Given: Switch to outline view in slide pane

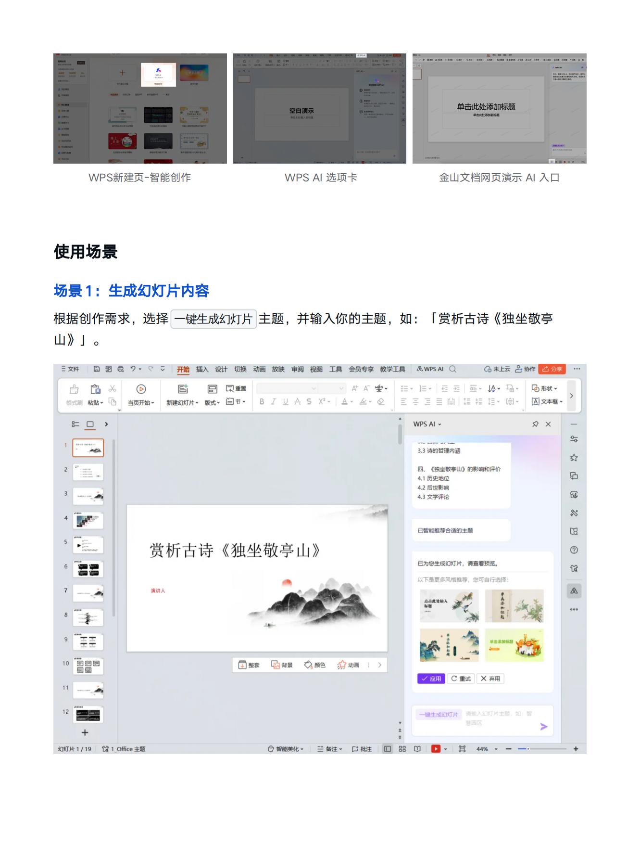Looking at the screenshot, I should [x=75, y=424].
